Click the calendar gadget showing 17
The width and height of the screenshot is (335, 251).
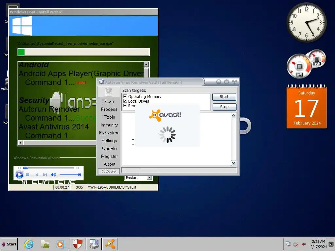pos(307,107)
